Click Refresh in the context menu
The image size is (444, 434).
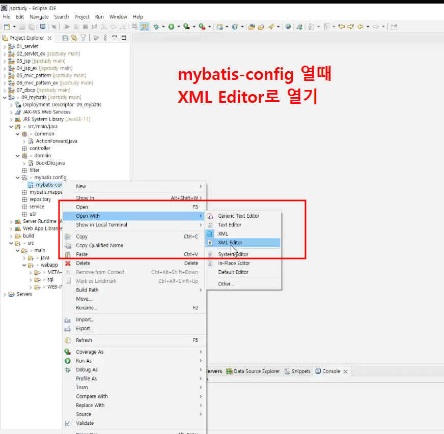click(x=84, y=340)
